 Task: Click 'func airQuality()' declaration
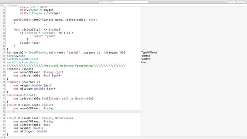27,30
